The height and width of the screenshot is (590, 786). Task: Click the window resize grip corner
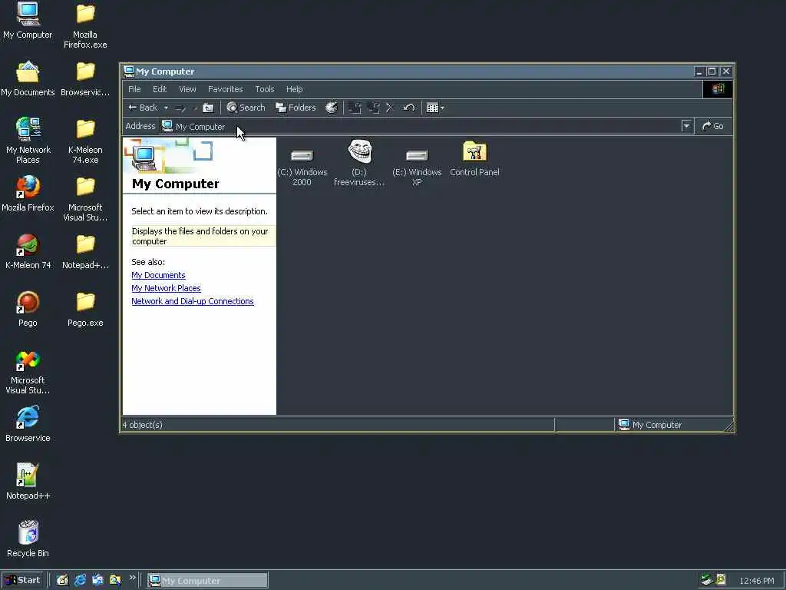coord(729,426)
